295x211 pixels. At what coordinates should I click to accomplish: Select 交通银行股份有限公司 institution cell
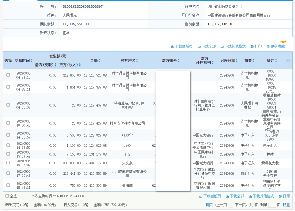click(204, 185)
